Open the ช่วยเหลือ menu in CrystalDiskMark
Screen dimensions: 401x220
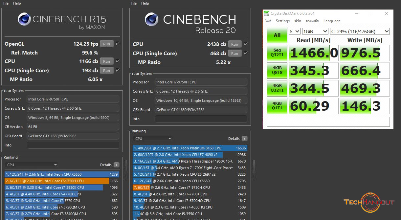[312, 21]
